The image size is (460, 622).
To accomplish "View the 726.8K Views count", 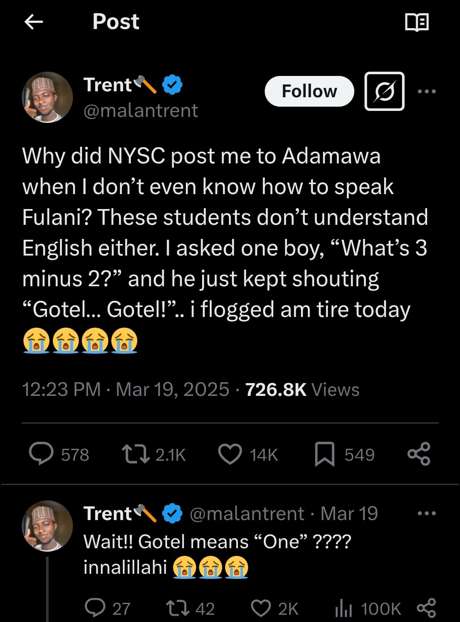I will [x=302, y=389].
